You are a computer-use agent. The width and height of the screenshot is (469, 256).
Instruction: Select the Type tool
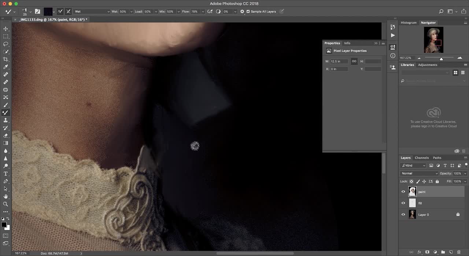5,173
